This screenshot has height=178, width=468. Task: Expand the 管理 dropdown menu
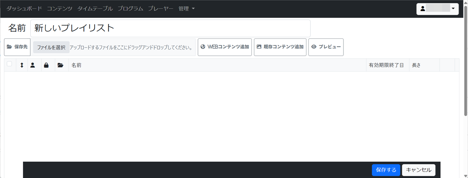[186, 9]
